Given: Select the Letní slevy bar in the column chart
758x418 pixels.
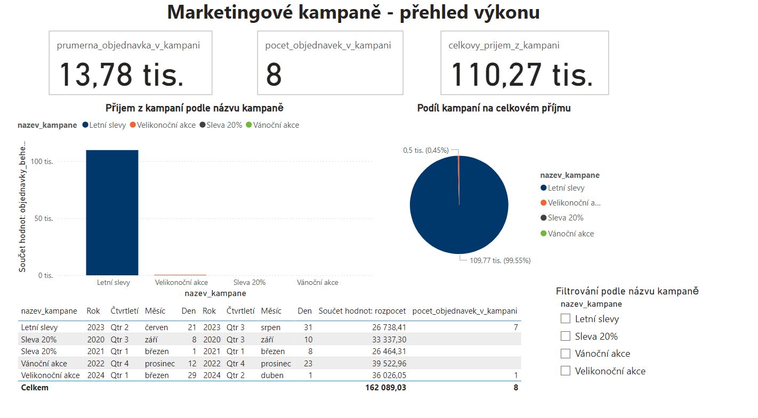Looking at the screenshot, I should point(111,213).
